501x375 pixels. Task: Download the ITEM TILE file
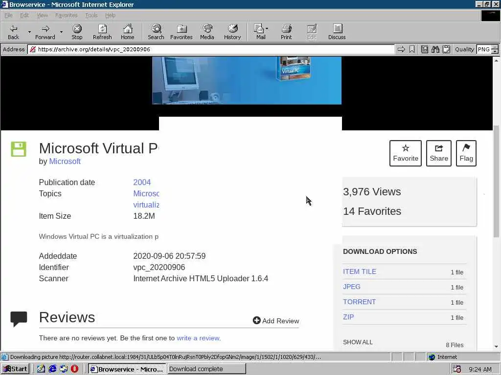pyautogui.click(x=360, y=271)
